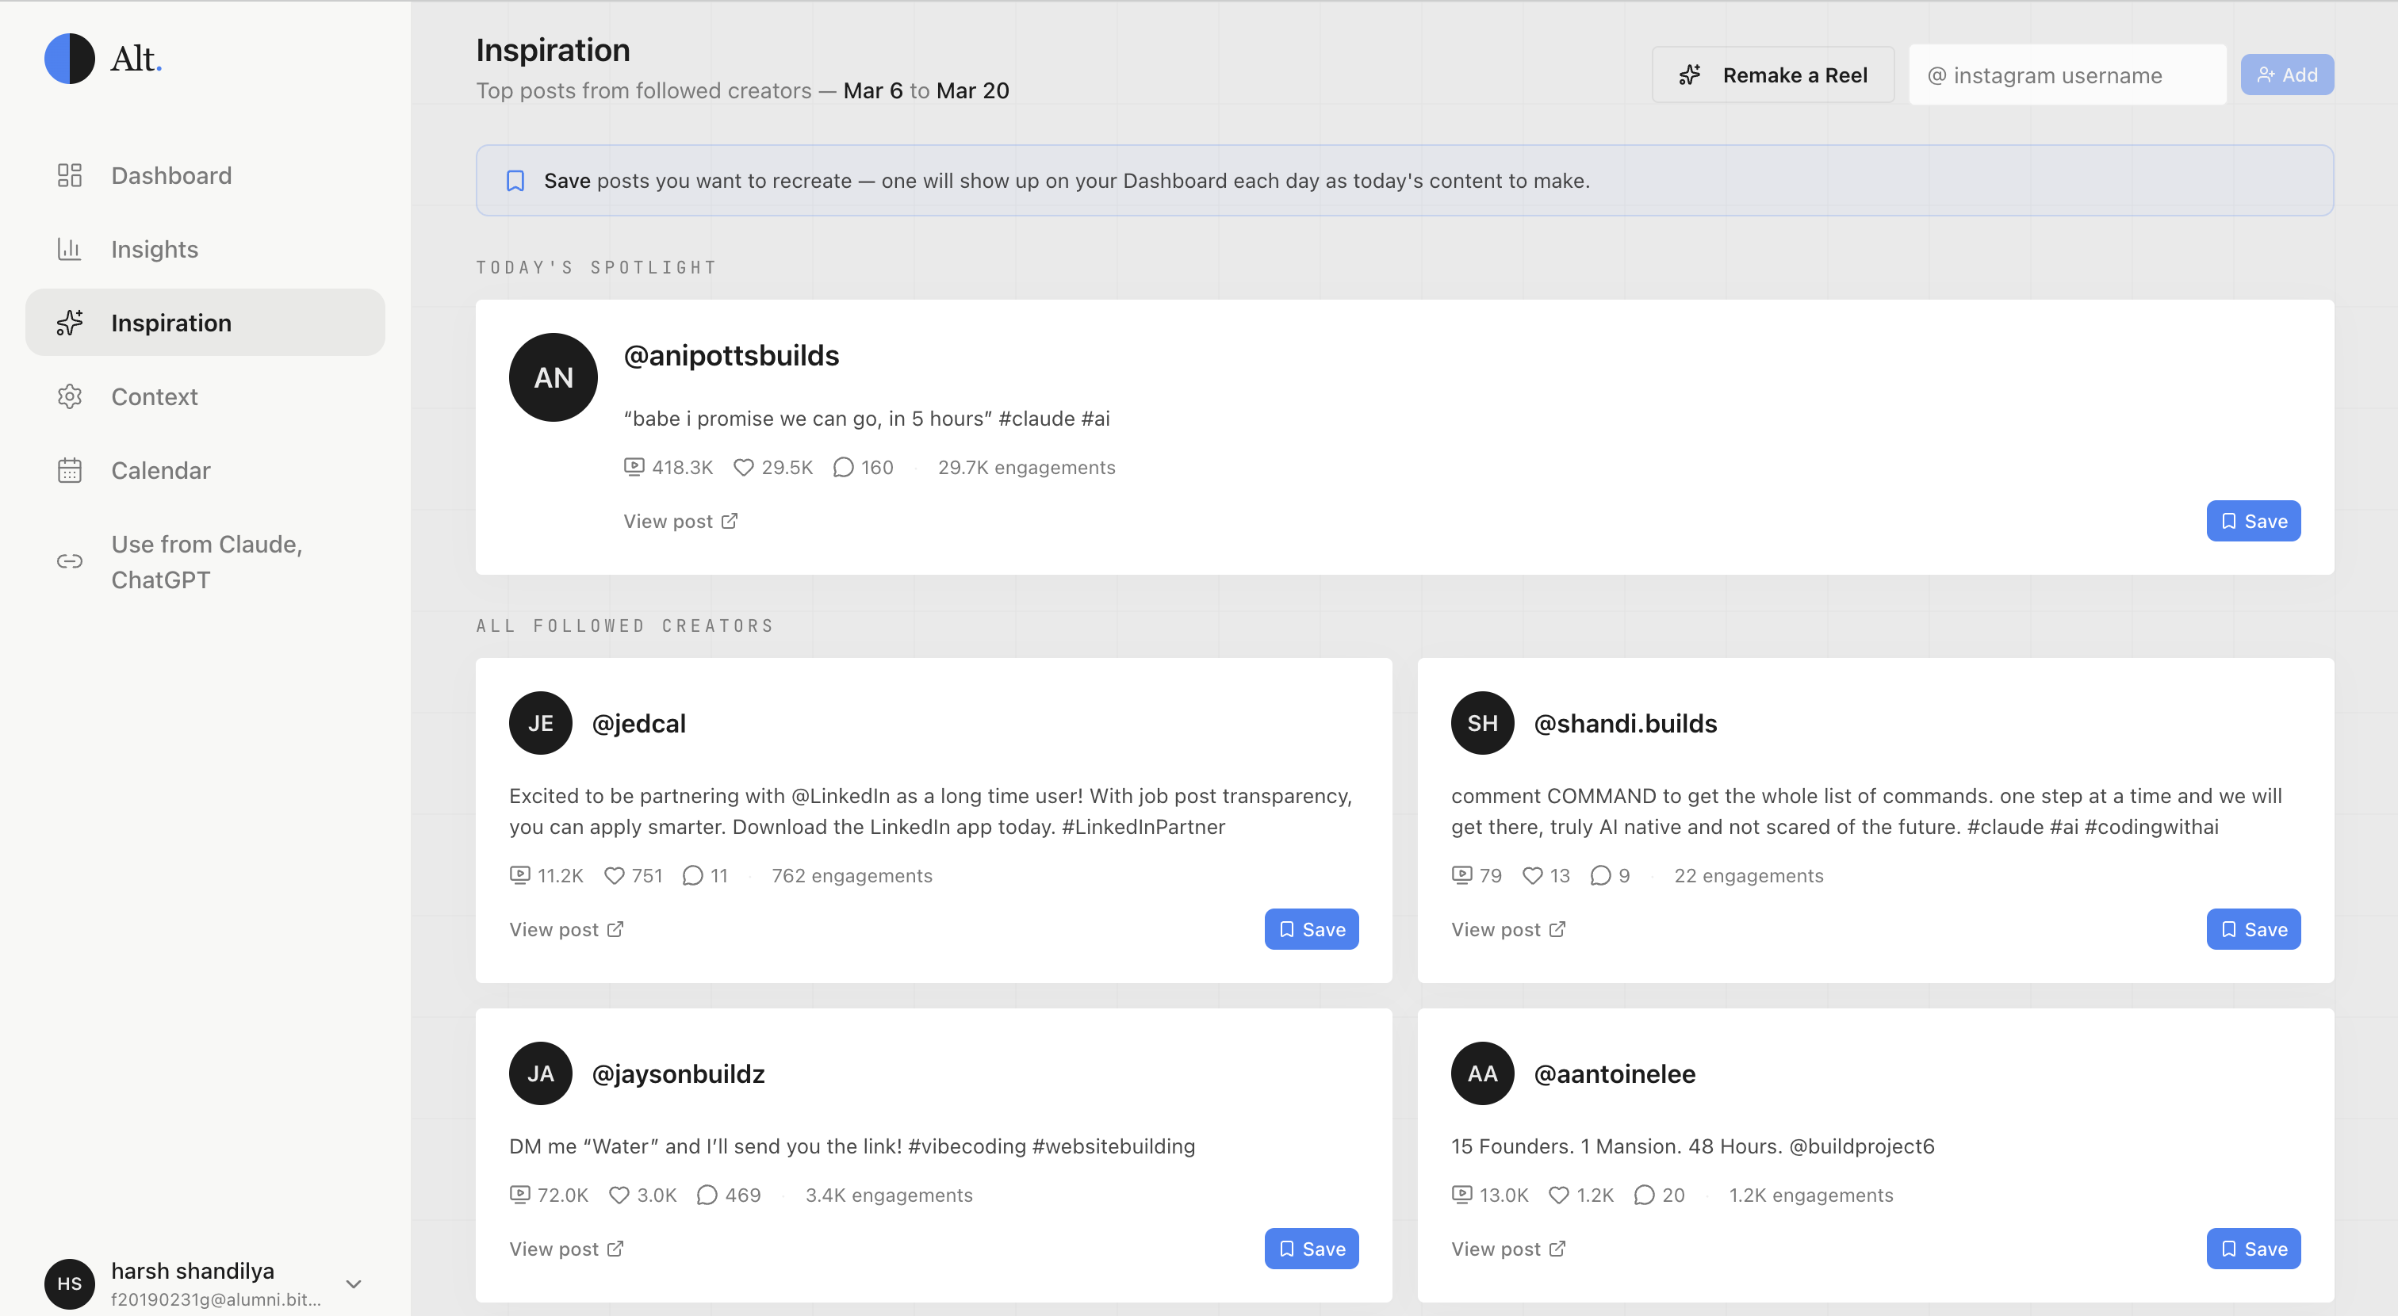Save the @anipottsbuilds spotlight post

click(2253, 521)
